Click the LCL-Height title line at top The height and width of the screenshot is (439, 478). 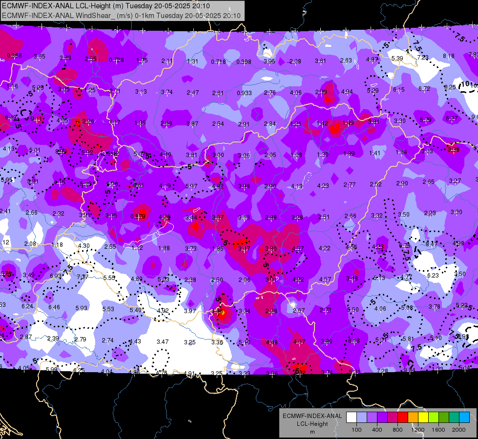[106, 5]
